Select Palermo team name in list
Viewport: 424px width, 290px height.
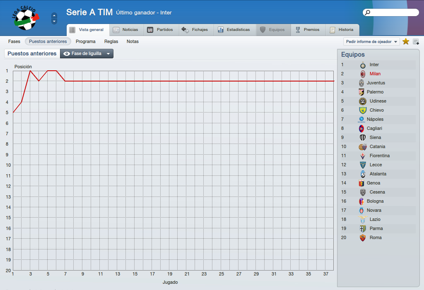(x=375, y=92)
